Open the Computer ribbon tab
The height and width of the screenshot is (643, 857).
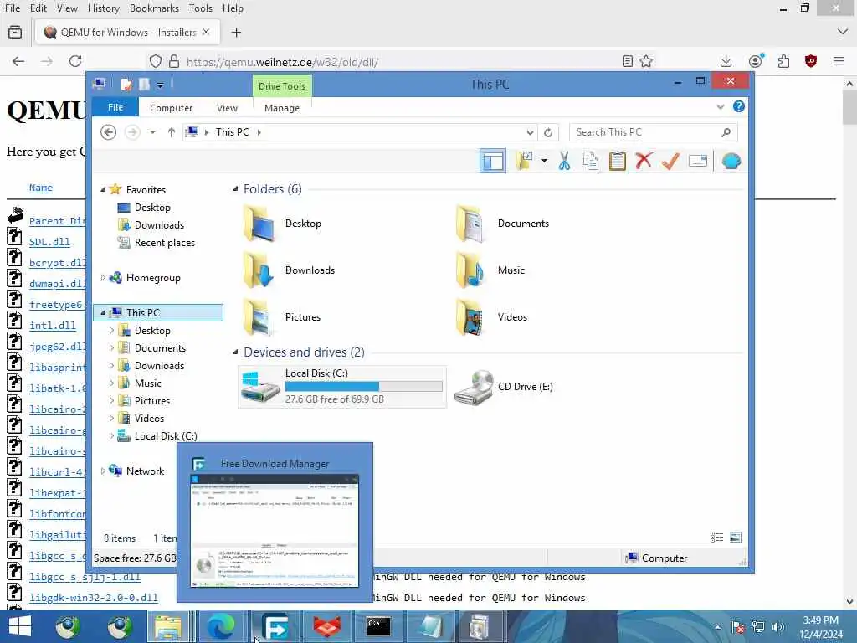coord(171,108)
